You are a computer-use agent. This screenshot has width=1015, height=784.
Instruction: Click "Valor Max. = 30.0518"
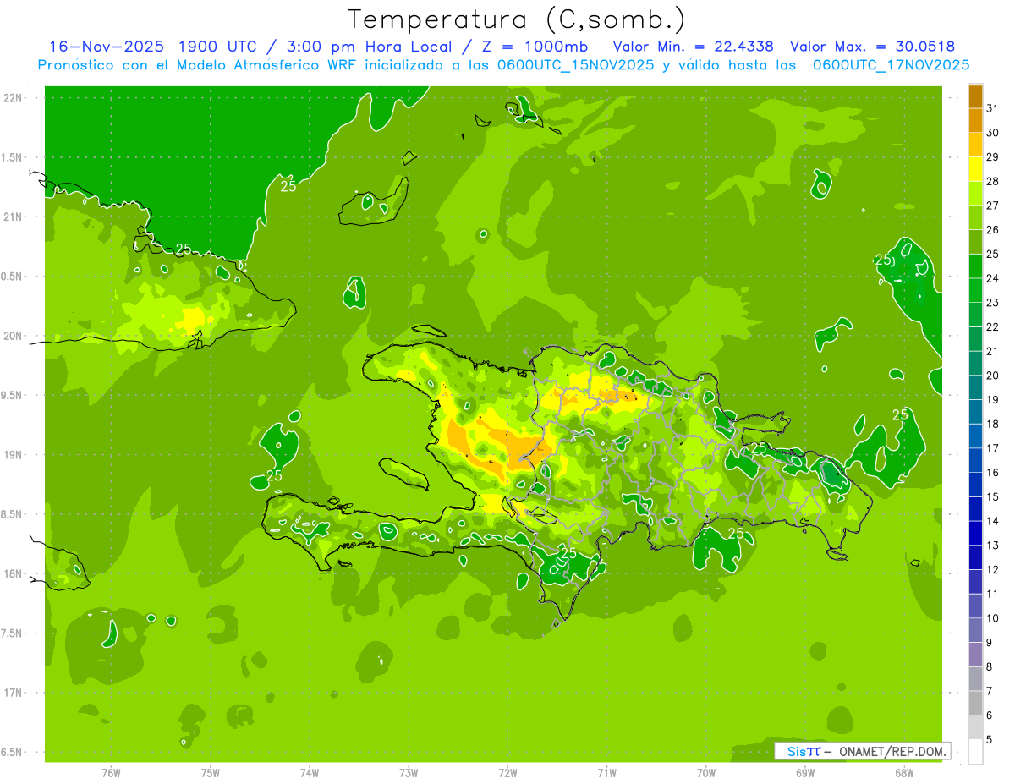tap(873, 46)
